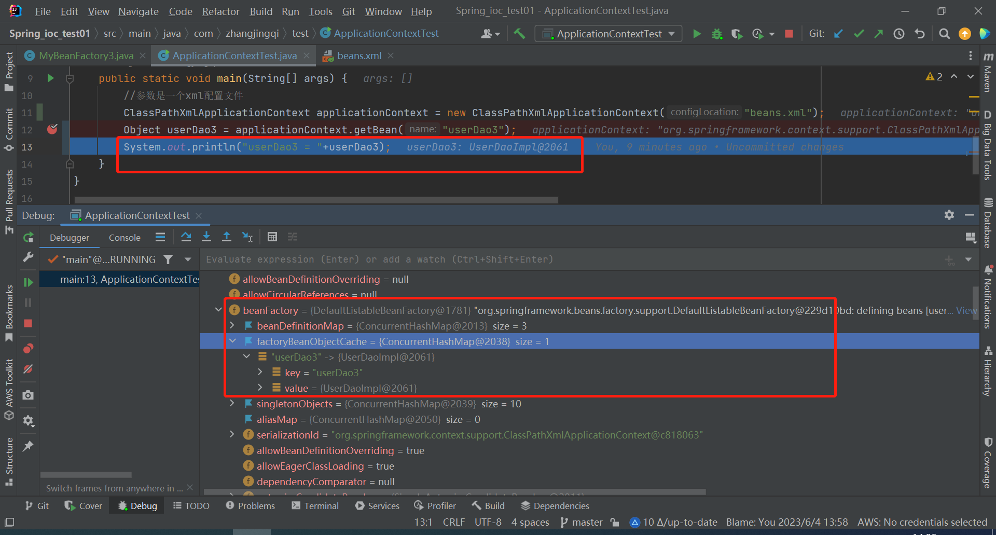
Task: Switch to beans.xml editor tab
Action: tap(359, 56)
